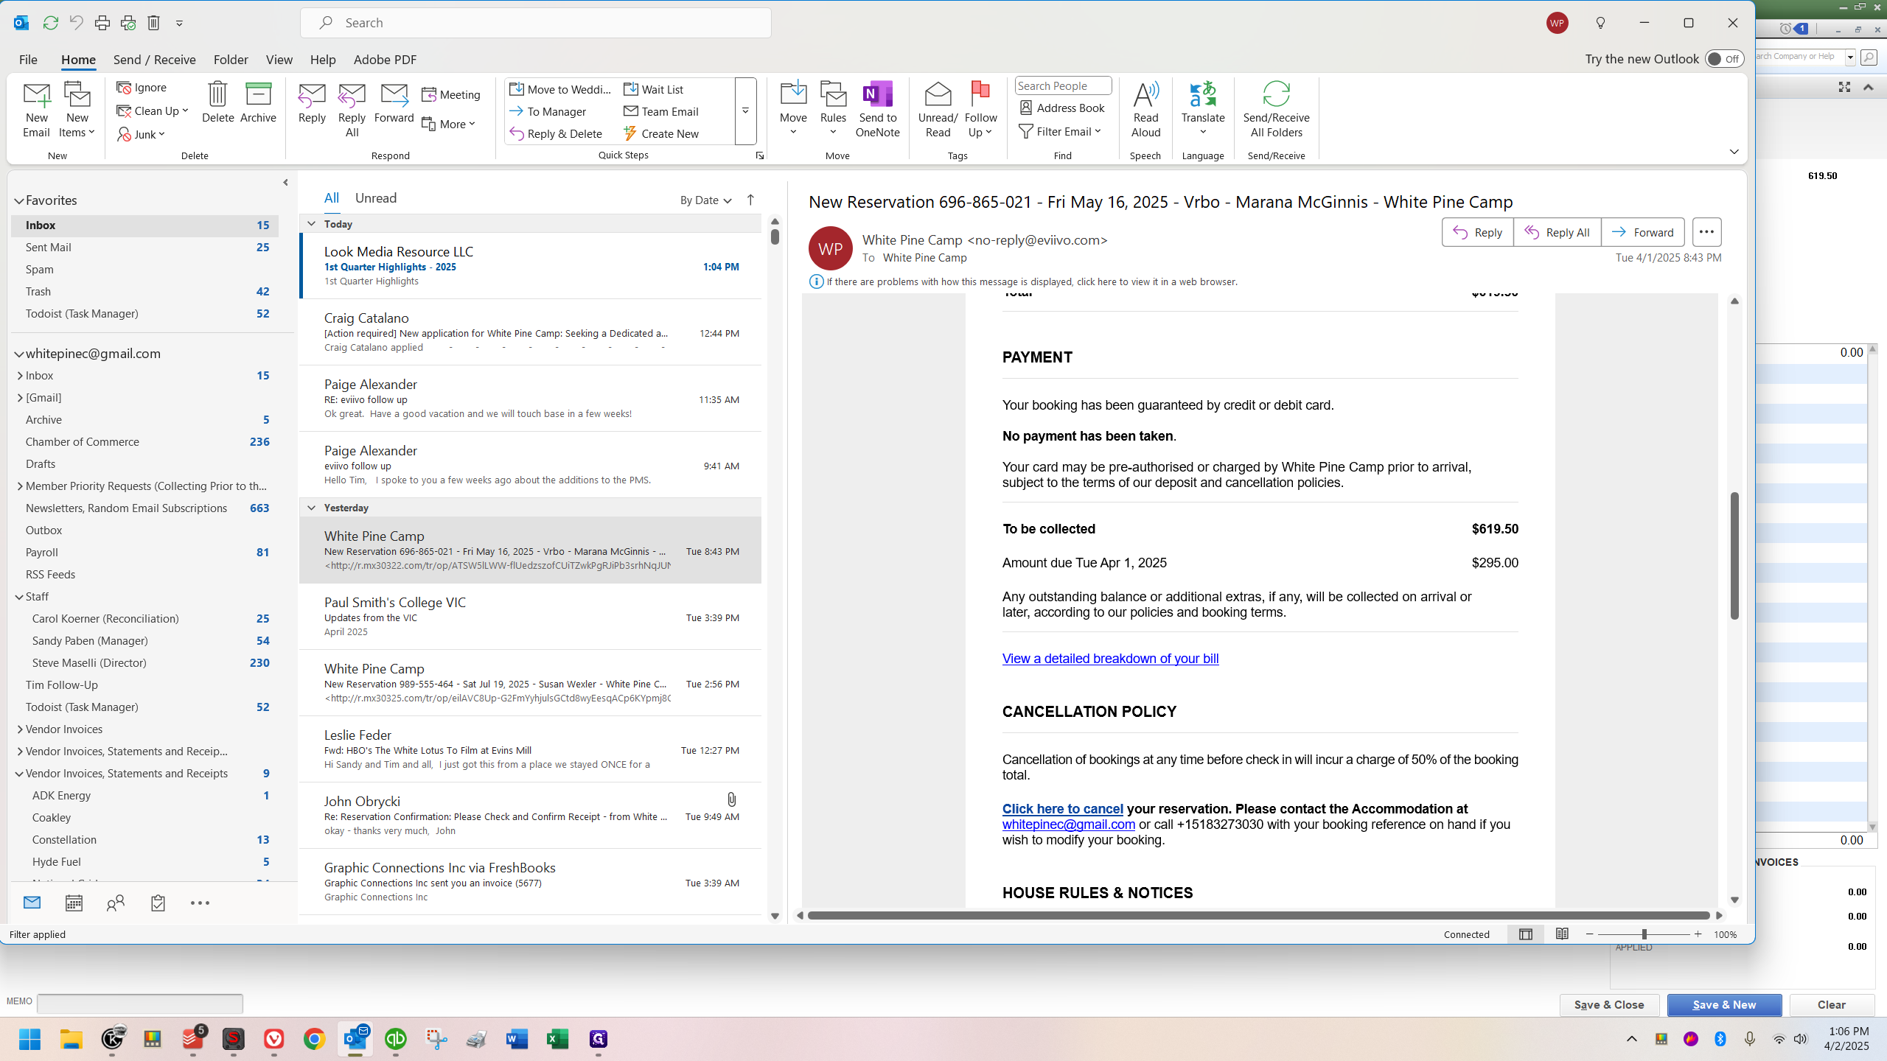Image resolution: width=1887 pixels, height=1061 pixels.
Task: Toggle Unread/Read status
Action: (x=938, y=110)
